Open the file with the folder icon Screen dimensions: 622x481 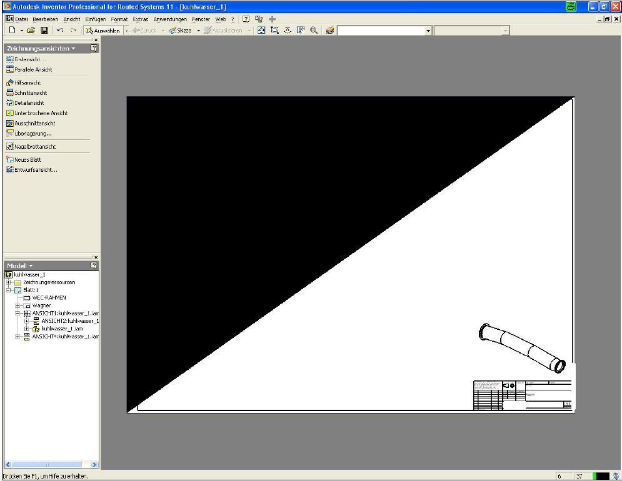31,31
